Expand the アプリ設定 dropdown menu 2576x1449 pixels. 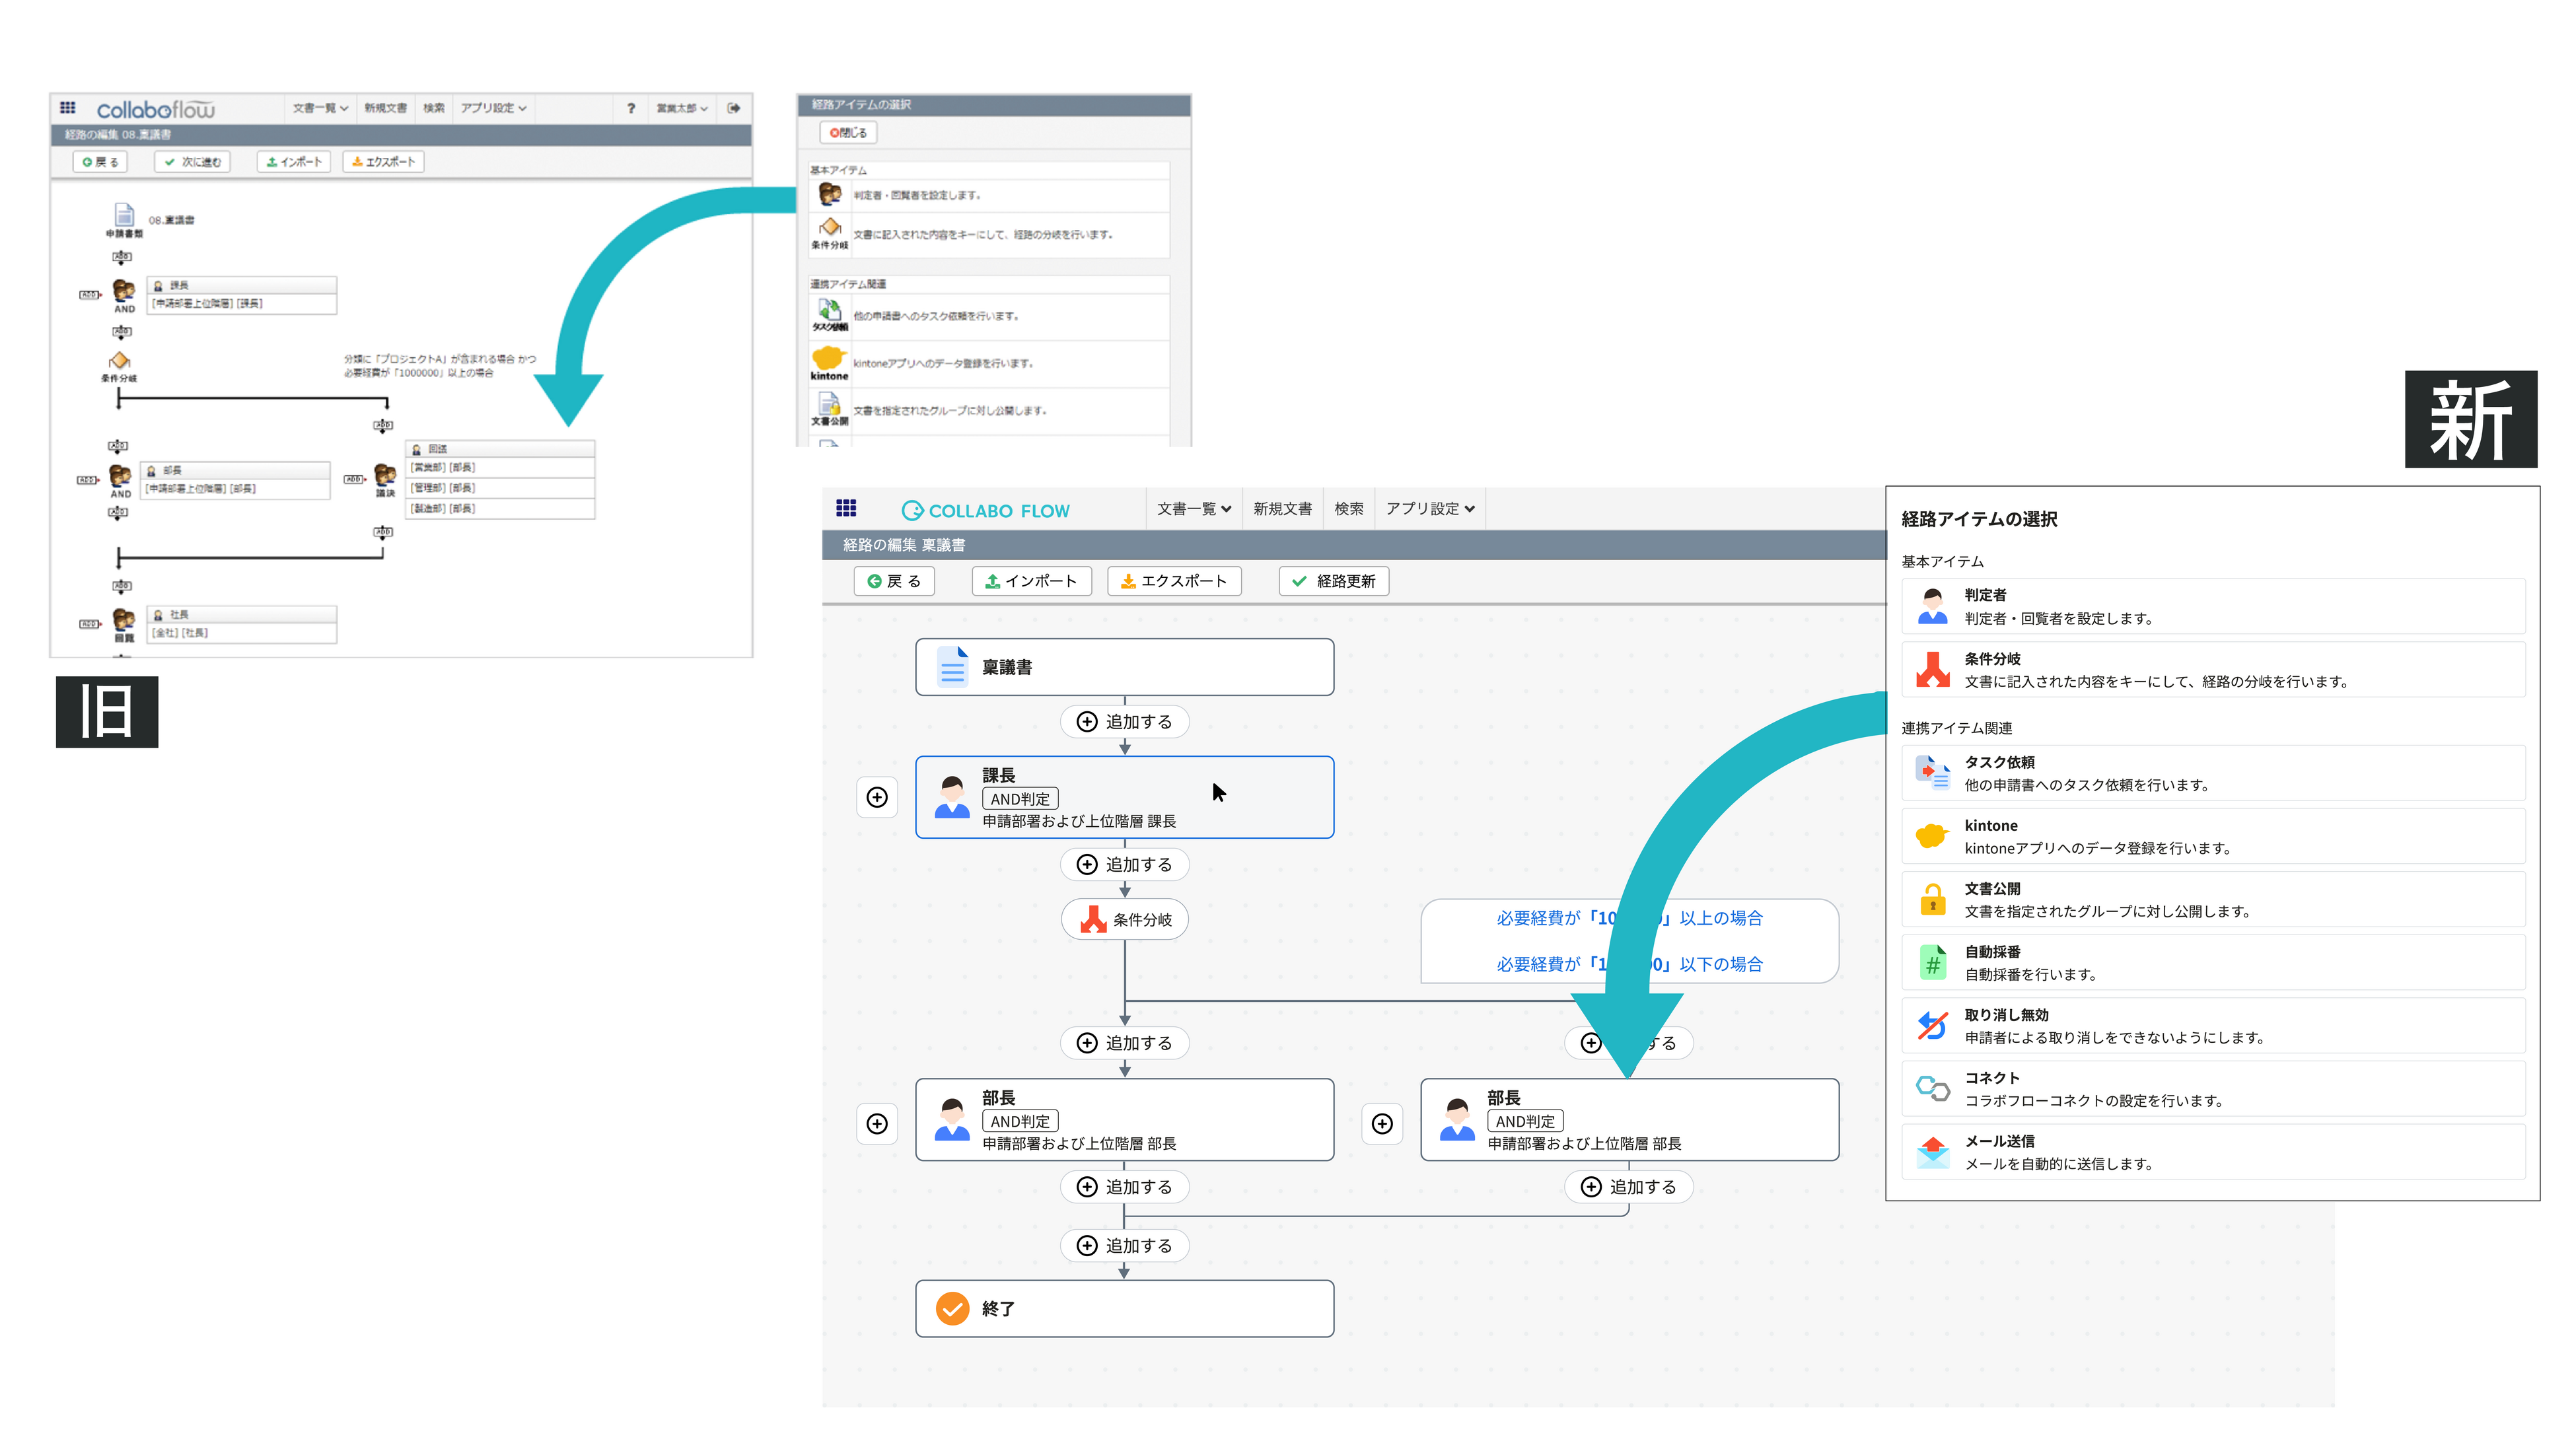click(x=1429, y=508)
